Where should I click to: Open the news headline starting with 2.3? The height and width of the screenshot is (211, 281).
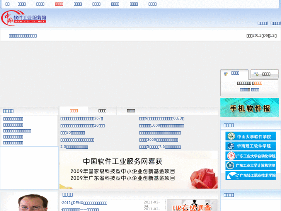pyautogui.click(x=74, y=147)
